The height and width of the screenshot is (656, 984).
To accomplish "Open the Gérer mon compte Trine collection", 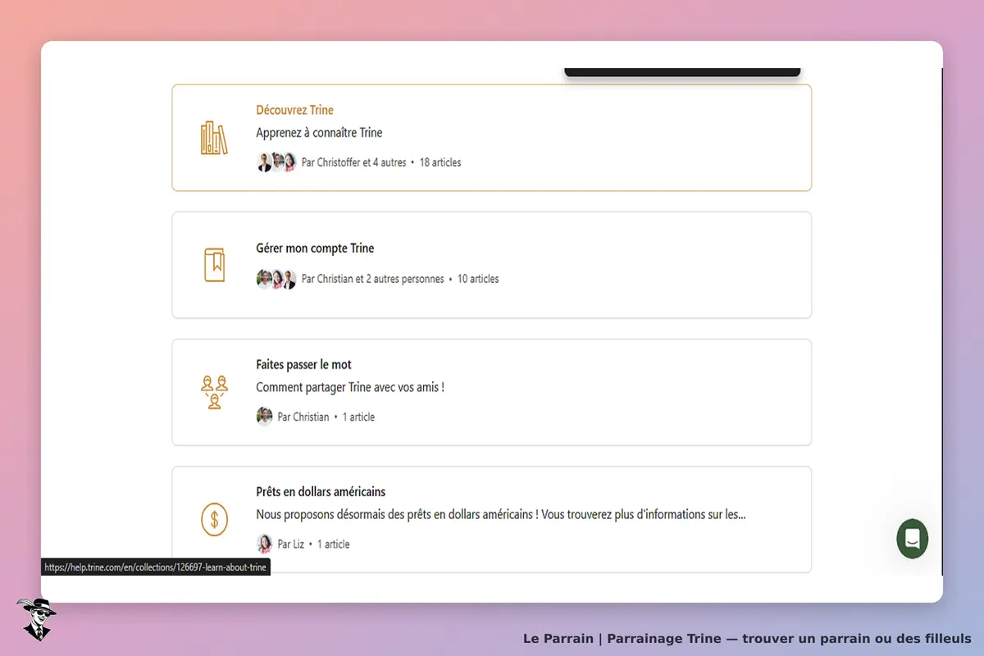I will [315, 248].
